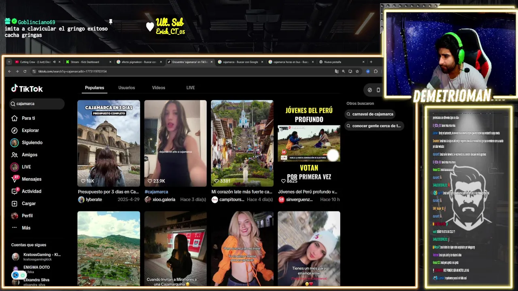Image resolution: width=518 pixels, height=291 pixels.
Task: Bookmark this page with the star icon
Action: point(357,71)
